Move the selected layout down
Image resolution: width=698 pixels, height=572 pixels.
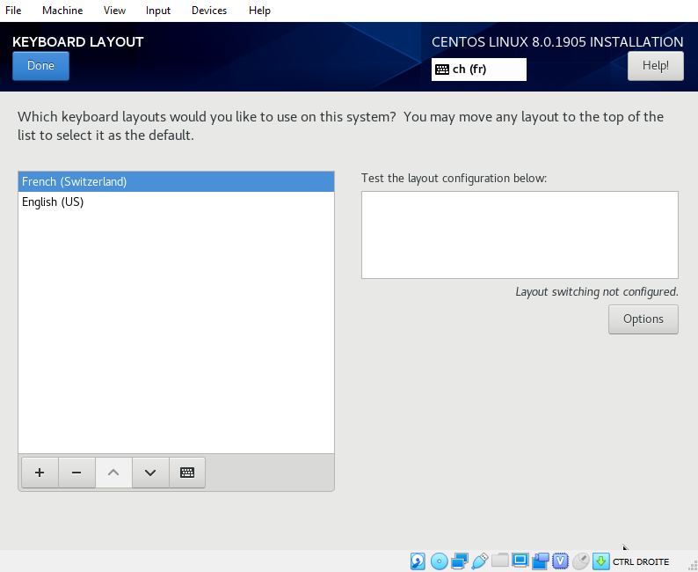click(x=150, y=473)
